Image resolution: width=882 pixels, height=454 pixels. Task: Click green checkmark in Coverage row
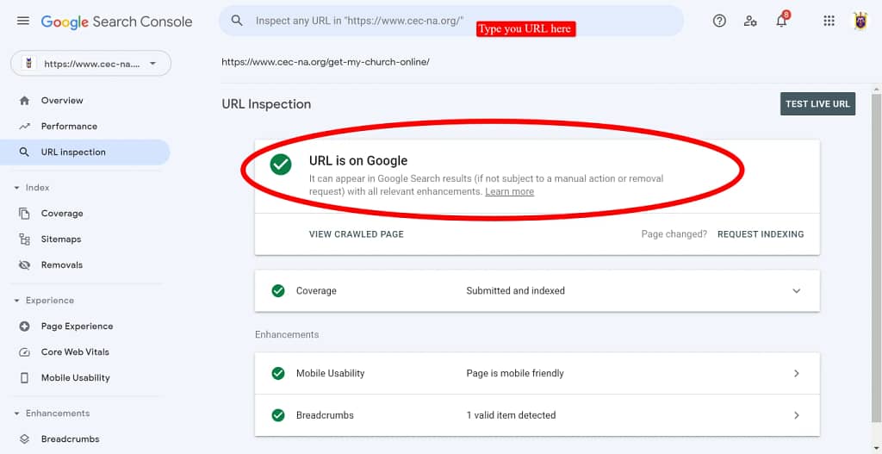(x=278, y=291)
